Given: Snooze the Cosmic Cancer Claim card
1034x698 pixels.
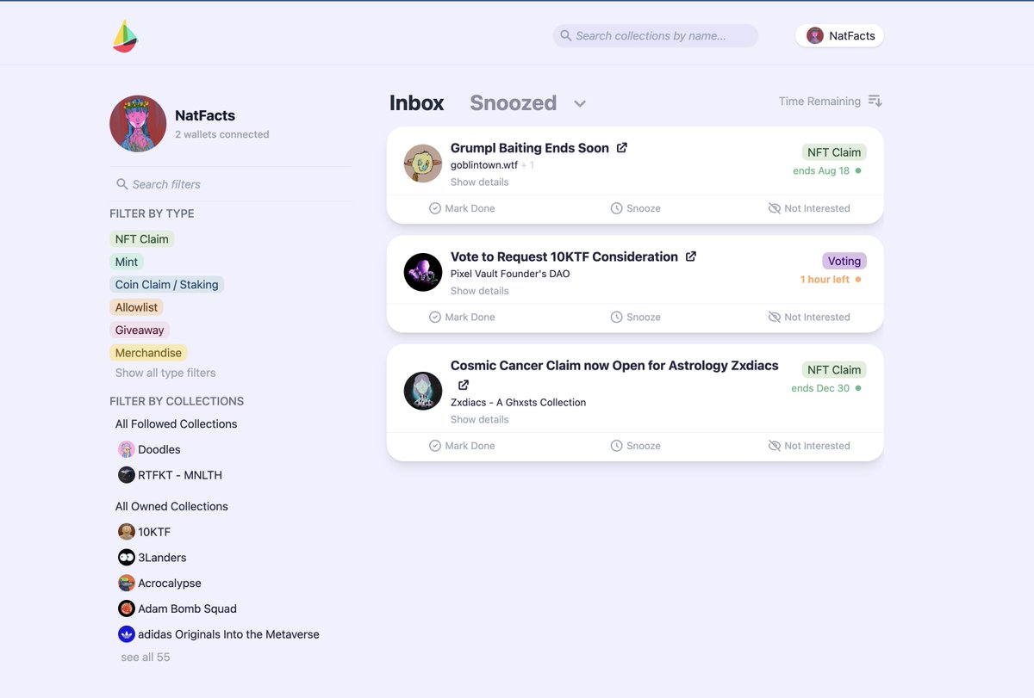Looking at the screenshot, I should (x=636, y=446).
